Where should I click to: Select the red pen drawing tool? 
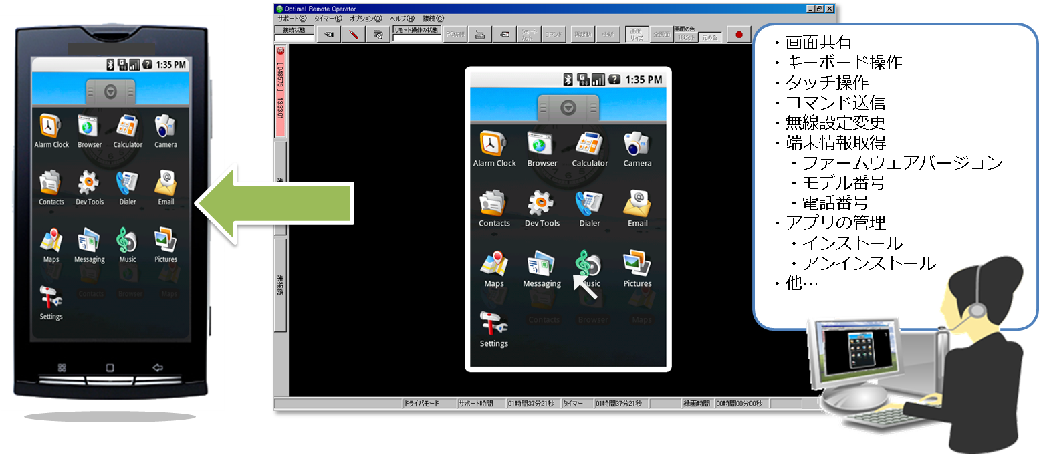[353, 35]
